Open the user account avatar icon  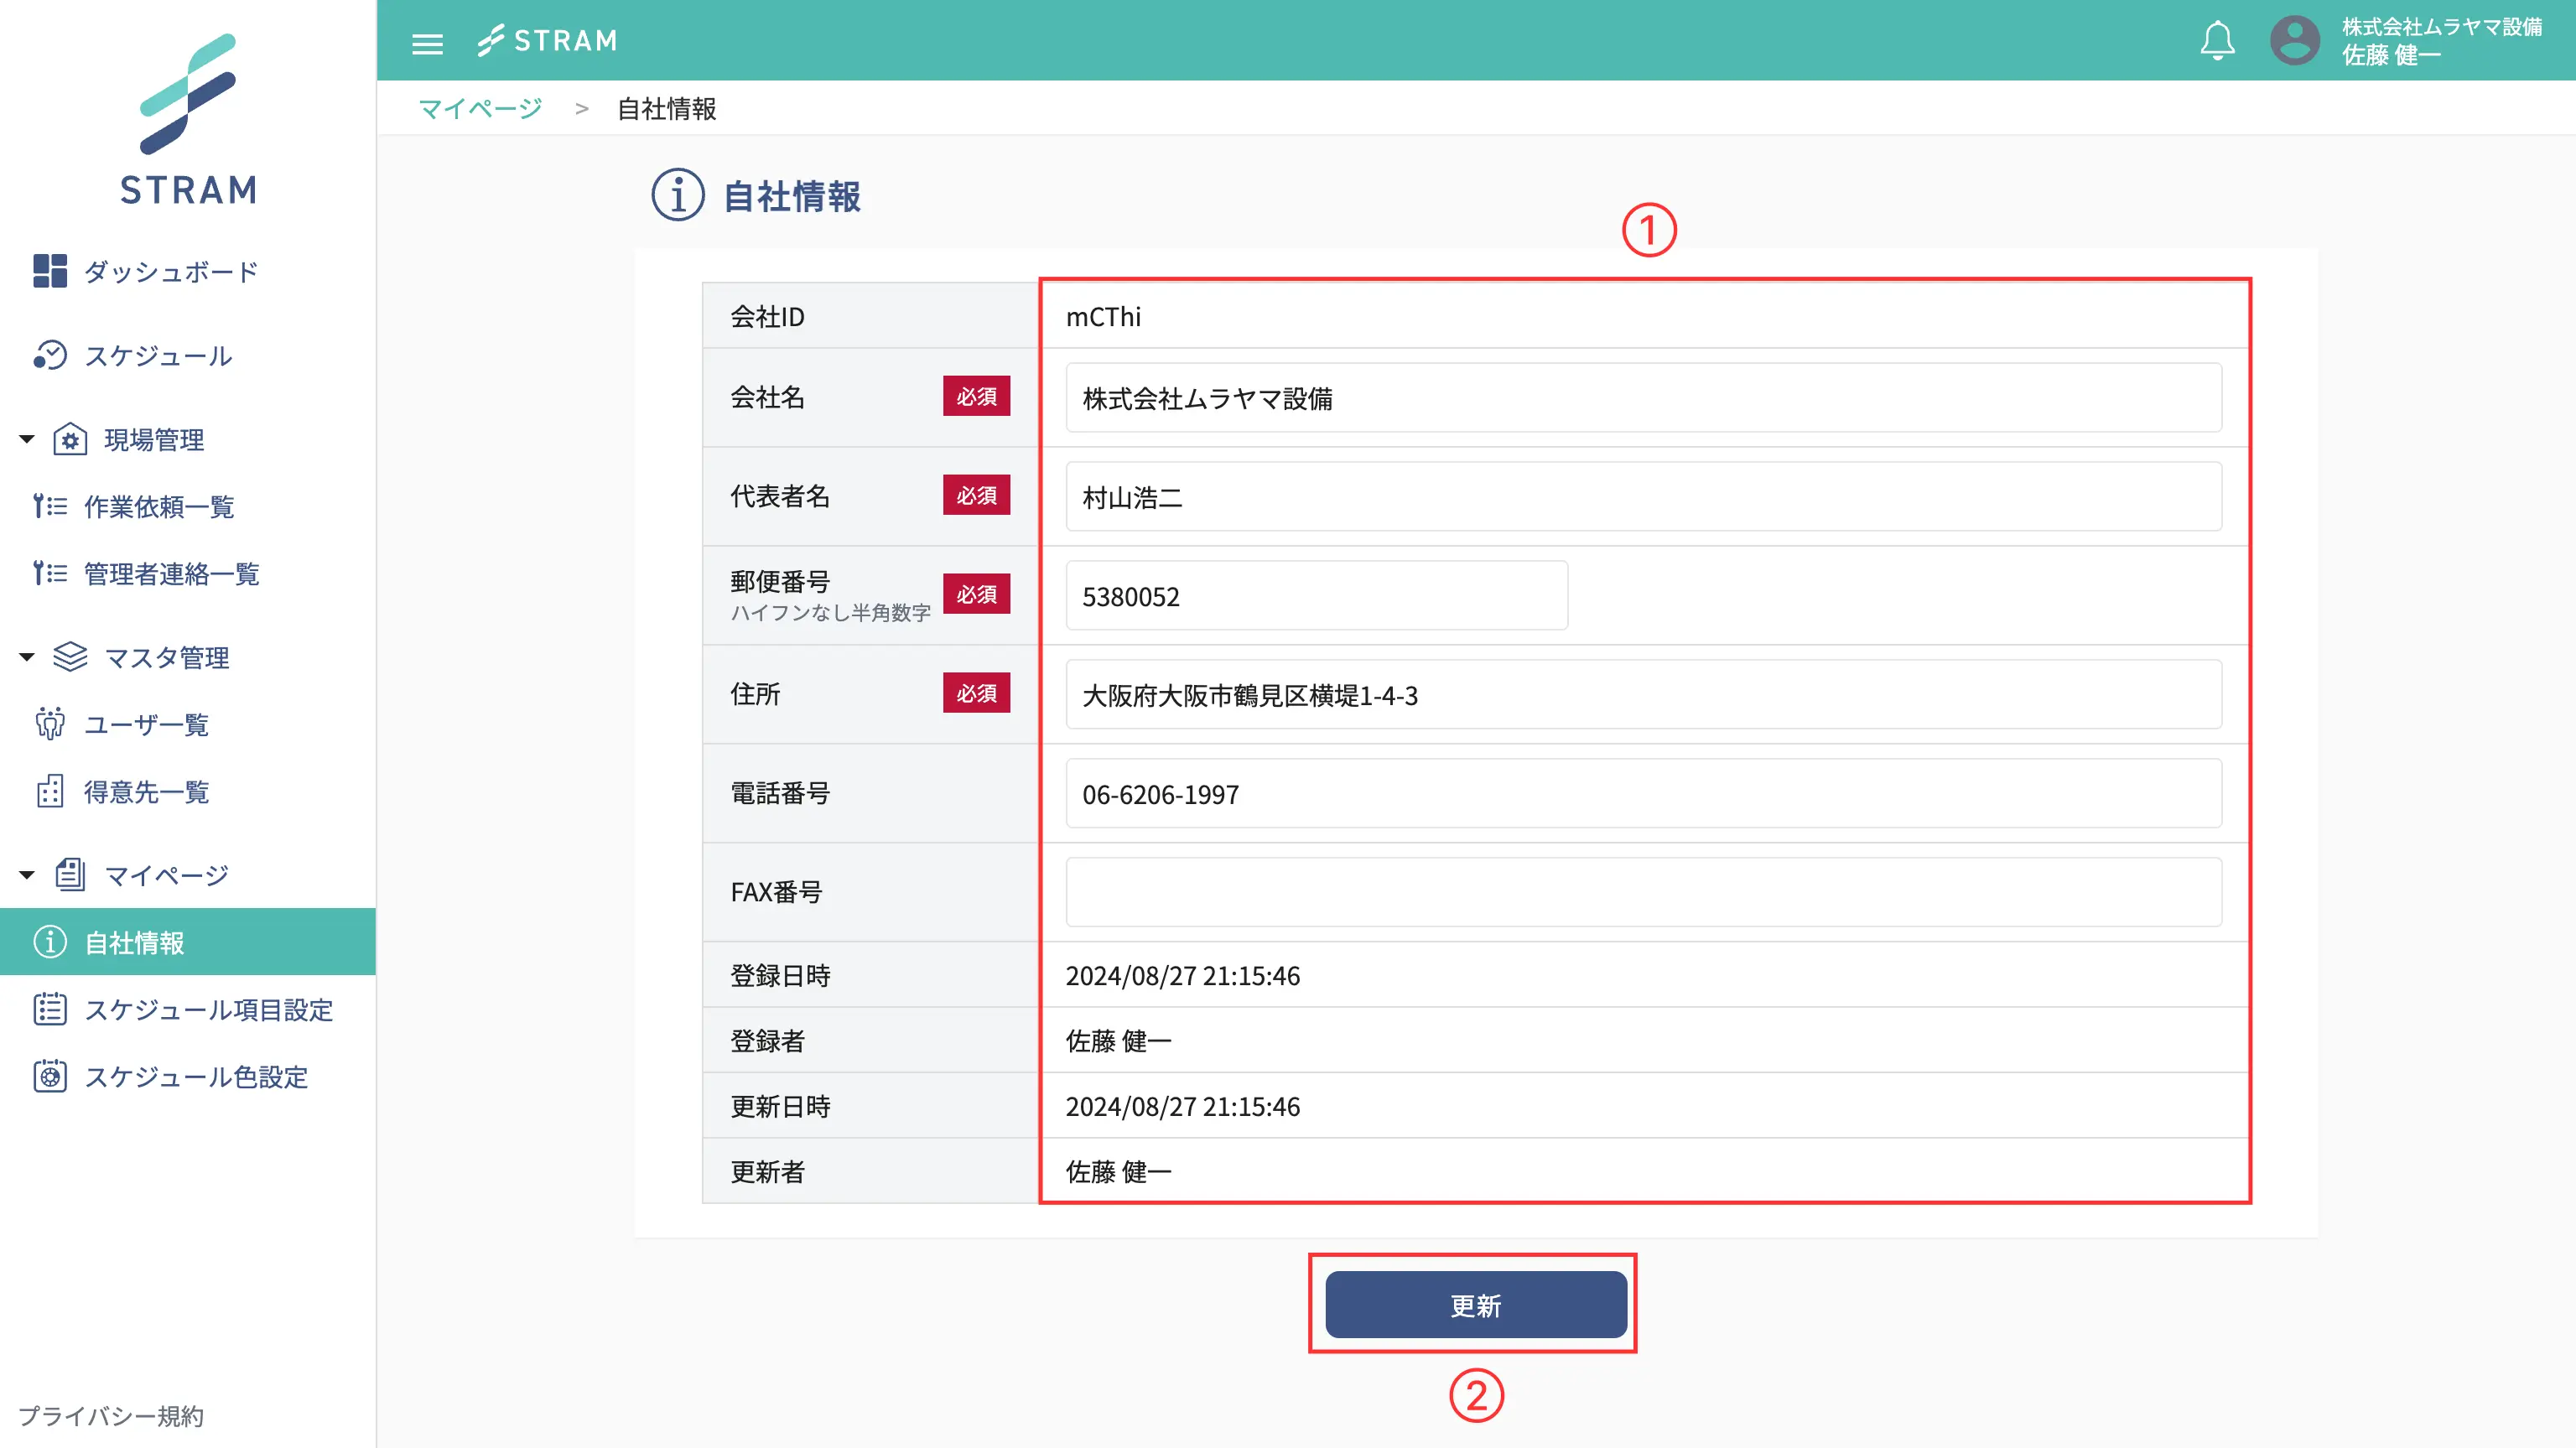2294,41
